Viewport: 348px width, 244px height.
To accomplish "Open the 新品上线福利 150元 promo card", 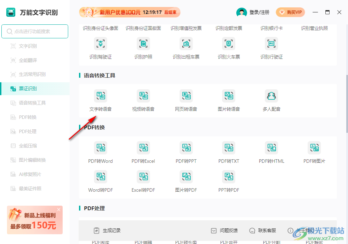I will tap(34, 220).
